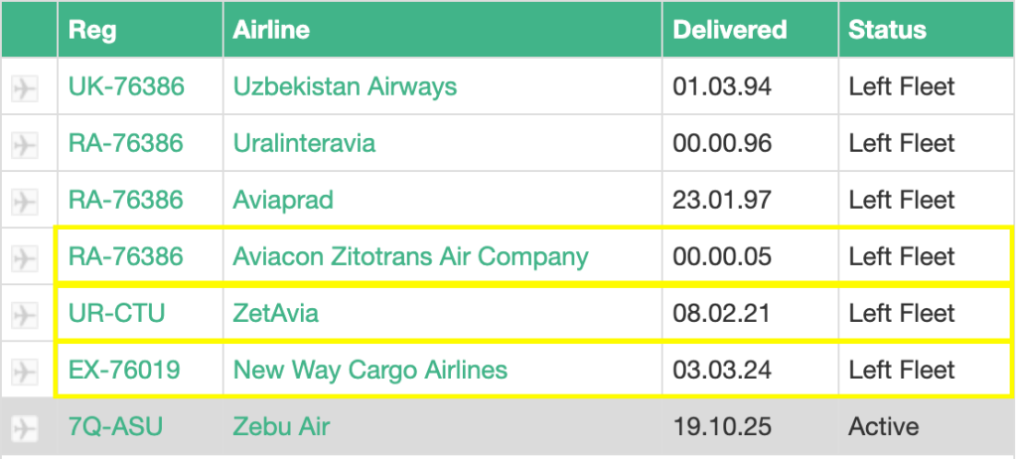The height and width of the screenshot is (459, 1017).
Task: Click the Status column header
Action: [x=887, y=30]
